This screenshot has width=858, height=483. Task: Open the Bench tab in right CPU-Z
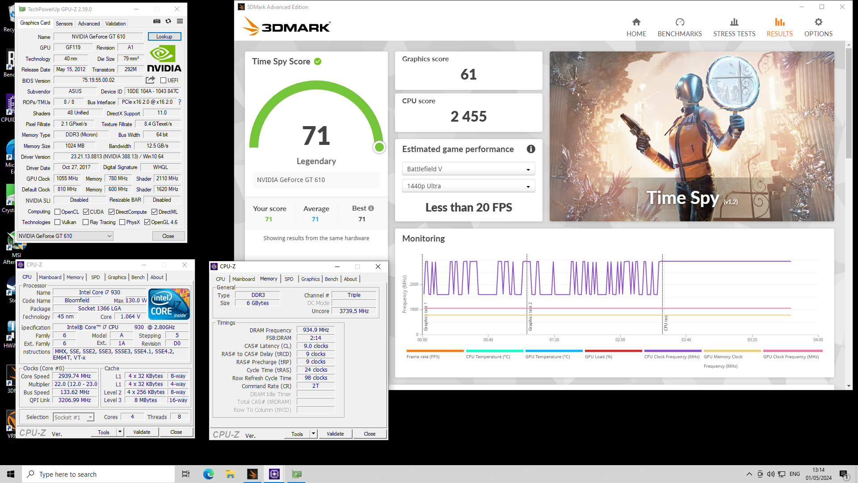point(331,279)
